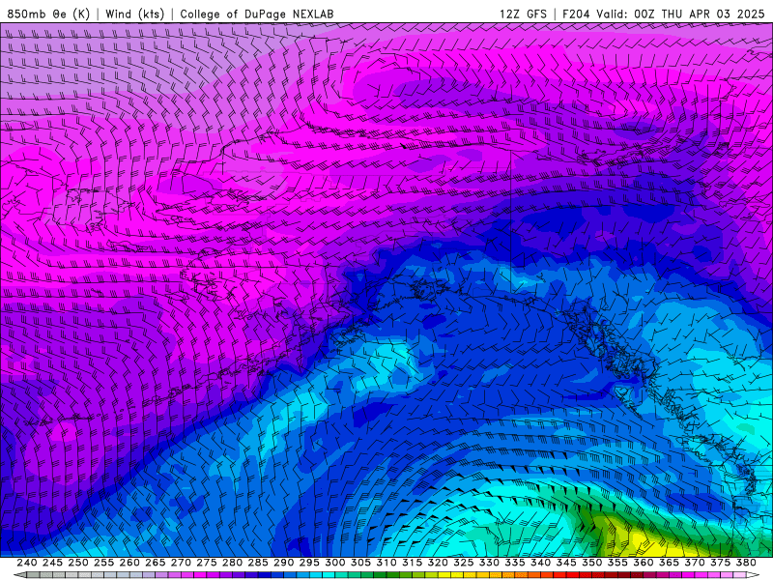Click the 345 color scale label

tap(566, 563)
